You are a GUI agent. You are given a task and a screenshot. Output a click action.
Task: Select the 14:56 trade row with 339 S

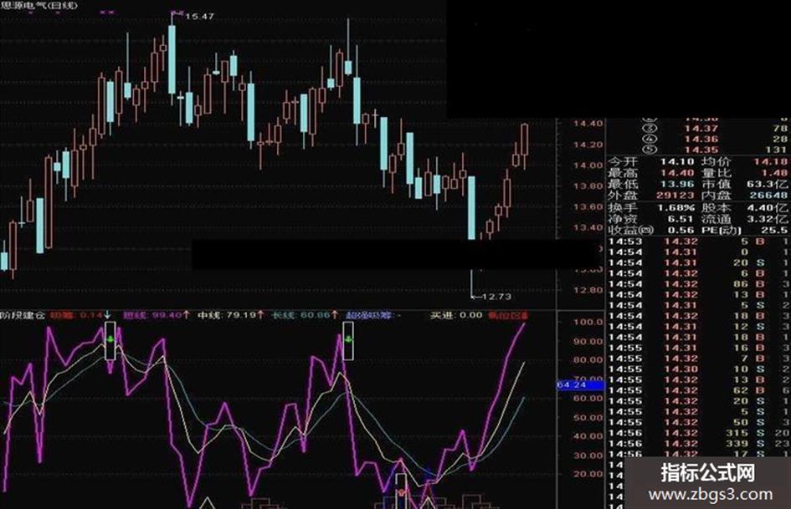[698, 444]
